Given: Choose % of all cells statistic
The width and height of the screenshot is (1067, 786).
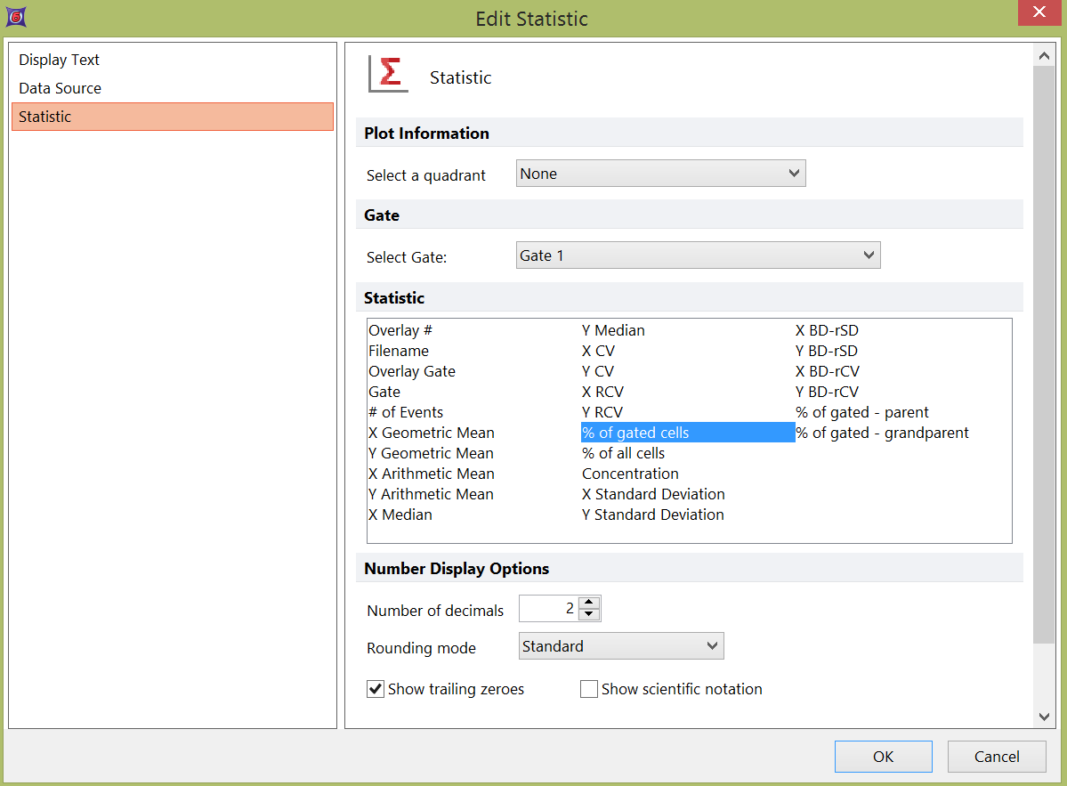Looking at the screenshot, I should coord(623,454).
